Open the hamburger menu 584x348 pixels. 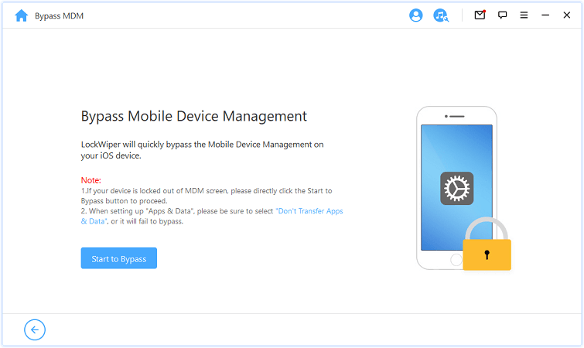tap(524, 15)
